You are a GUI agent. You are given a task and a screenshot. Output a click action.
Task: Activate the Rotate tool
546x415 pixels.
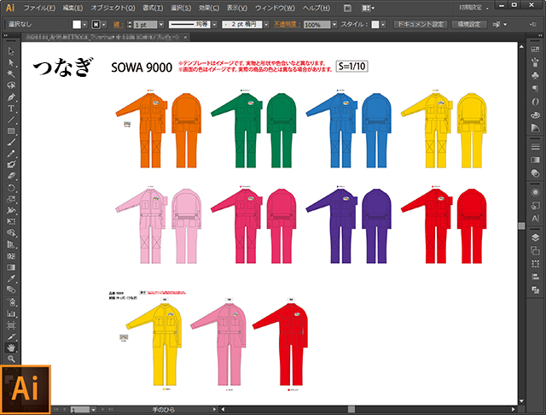(x=11, y=188)
